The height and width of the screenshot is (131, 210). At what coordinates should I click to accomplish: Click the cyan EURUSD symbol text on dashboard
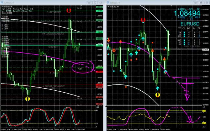click(190, 24)
